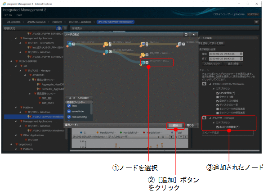Uncheck the ホストの稼働率(*) checkbox

coord(217,127)
